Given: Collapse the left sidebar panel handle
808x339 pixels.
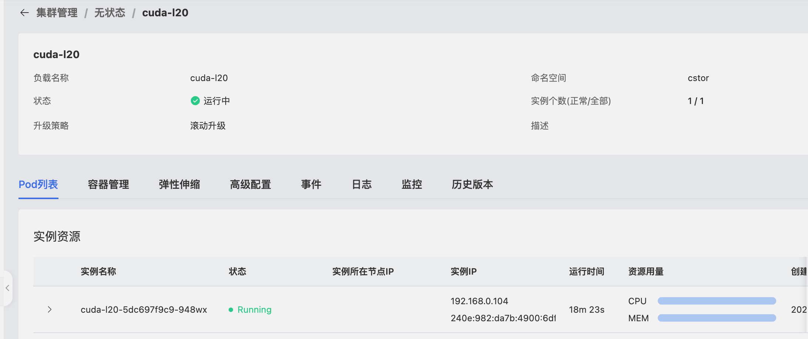Looking at the screenshot, I should (7, 288).
